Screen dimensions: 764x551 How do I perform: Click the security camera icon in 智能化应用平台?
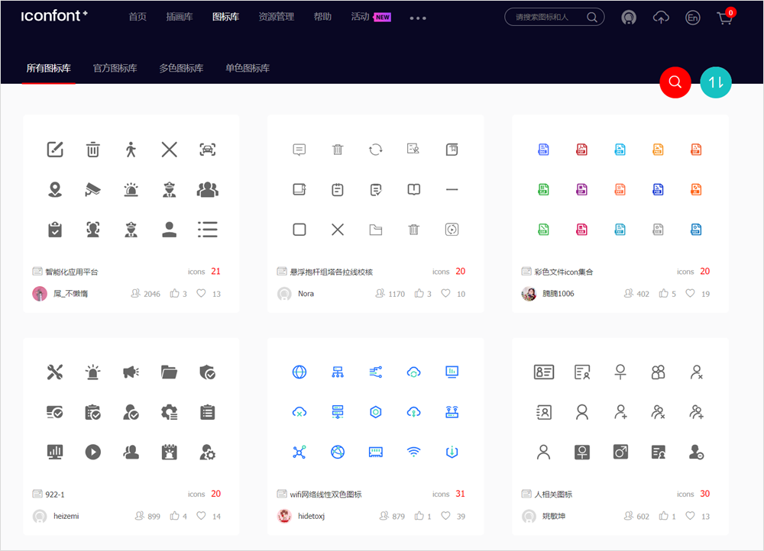click(x=92, y=189)
